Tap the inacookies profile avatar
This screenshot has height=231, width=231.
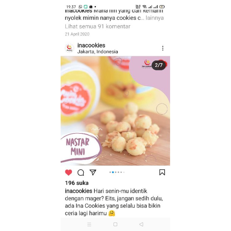pyautogui.click(x=69, y=48)
